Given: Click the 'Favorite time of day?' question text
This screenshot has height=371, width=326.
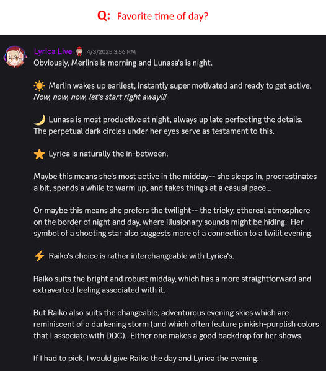Looking at the screenshot, I should [x=162, y=16].
